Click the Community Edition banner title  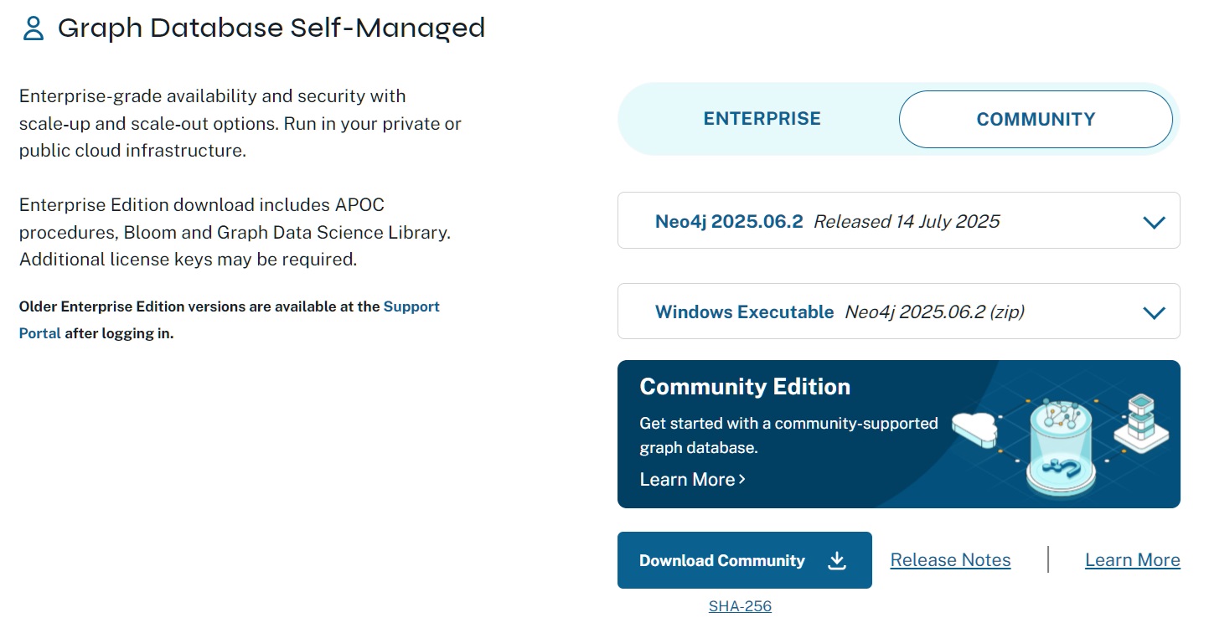[x=745, y=386]
